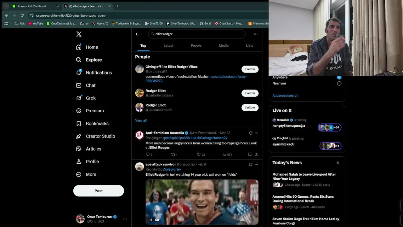Image resolution: width=403 pixels, height=227 pixels.
Task: Select the Near you radio option
Action: coord(339,84)
